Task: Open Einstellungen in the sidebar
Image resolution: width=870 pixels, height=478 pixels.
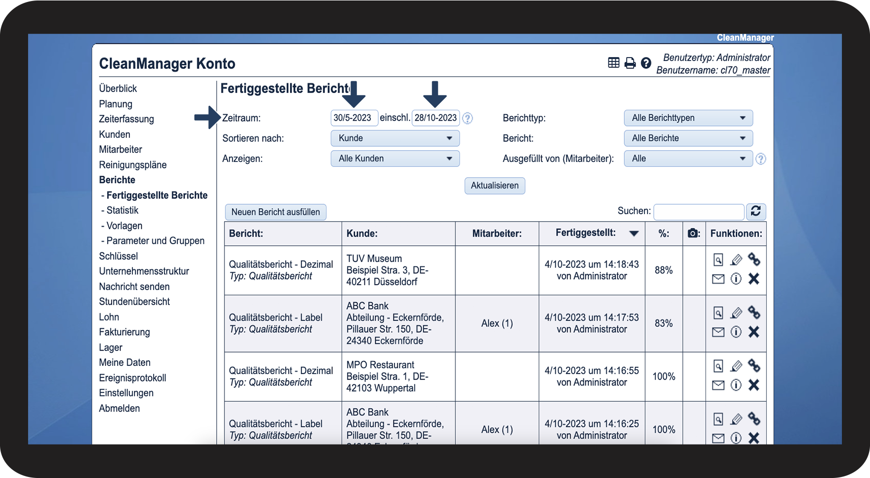Action: coord(127,393)
